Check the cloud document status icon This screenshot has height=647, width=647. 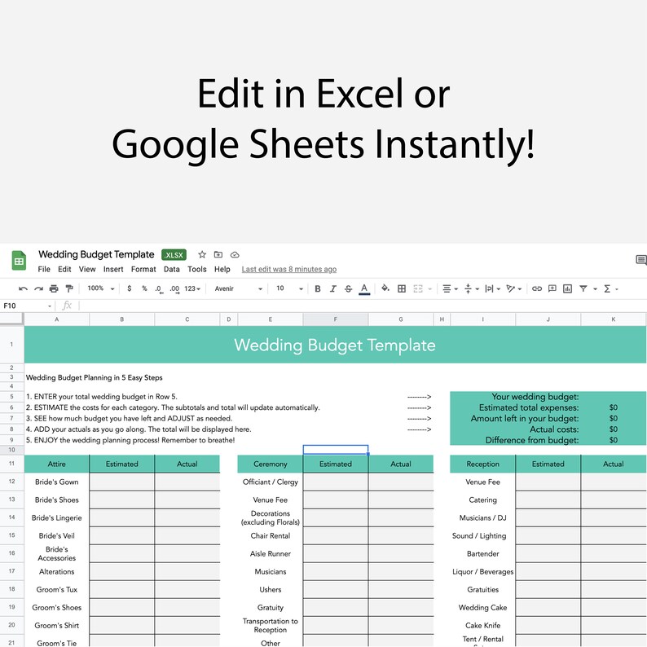click(235, 254)
